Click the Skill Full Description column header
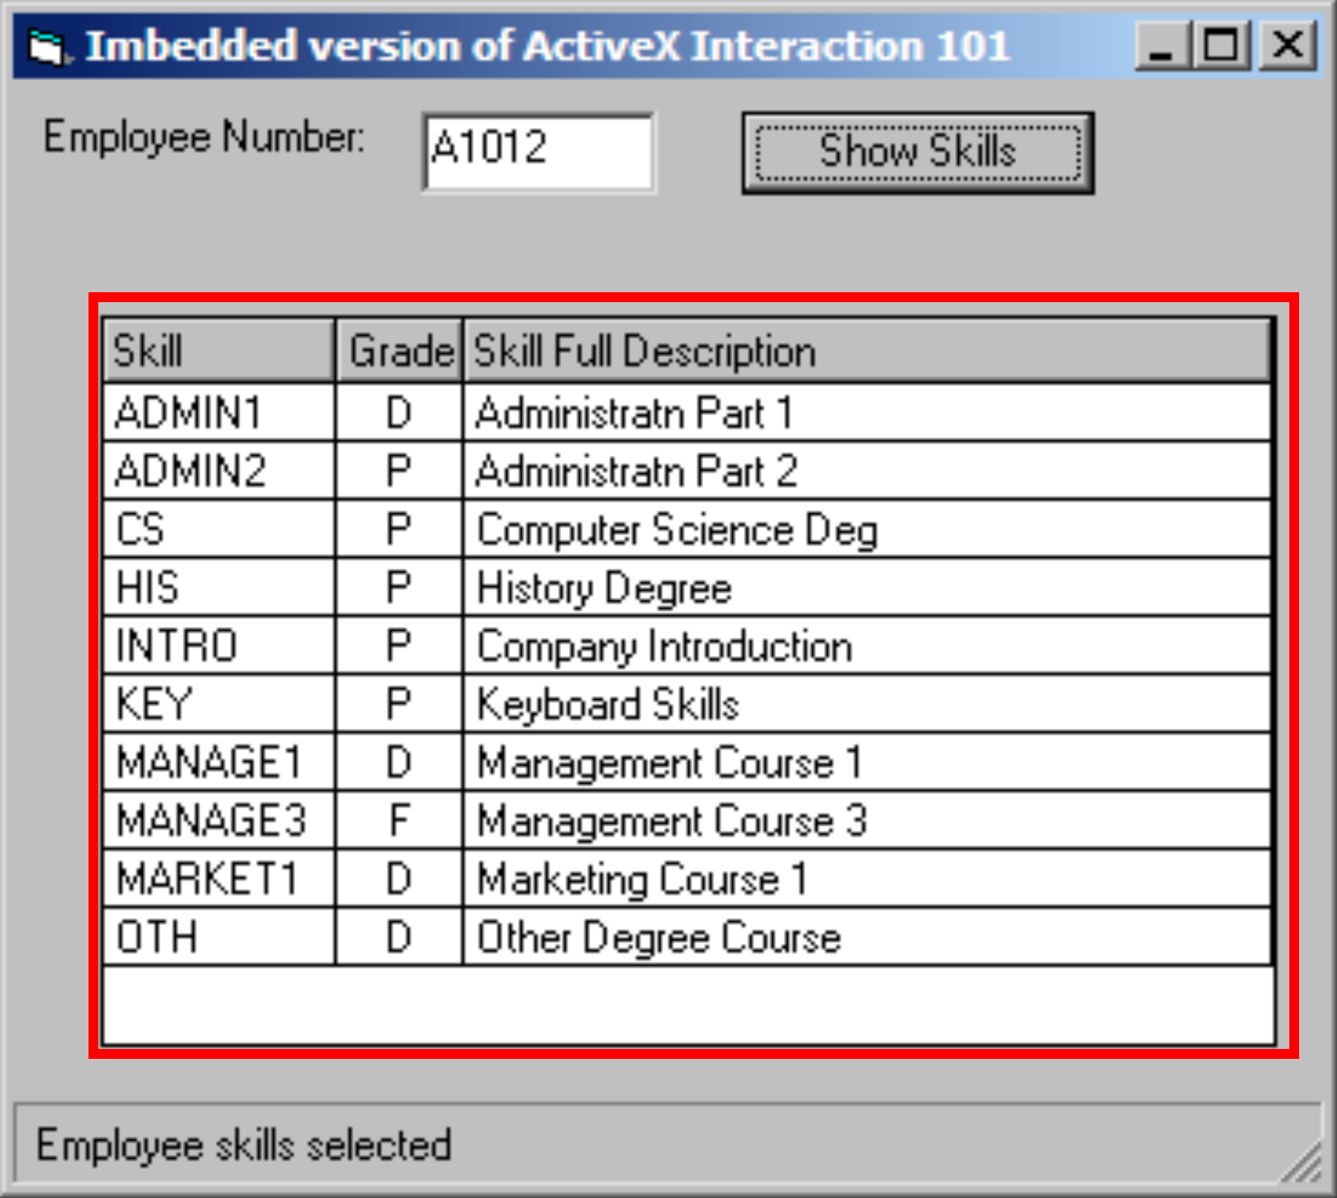The height and width of the screenshot is (1198, 1337). 866,350
